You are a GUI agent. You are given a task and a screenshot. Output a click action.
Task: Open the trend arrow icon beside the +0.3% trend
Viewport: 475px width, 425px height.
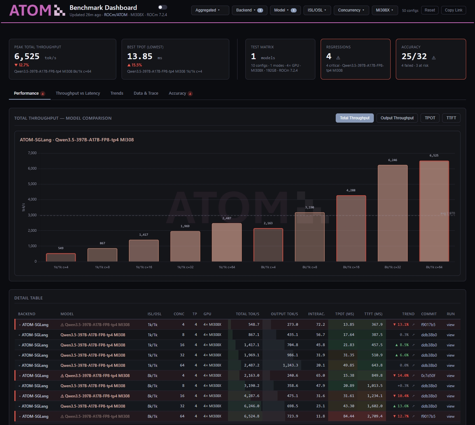413,386
